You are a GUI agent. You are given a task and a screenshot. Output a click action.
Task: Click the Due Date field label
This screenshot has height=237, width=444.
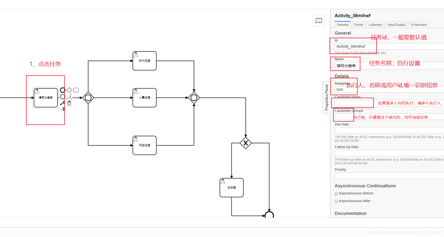(342, 124)
